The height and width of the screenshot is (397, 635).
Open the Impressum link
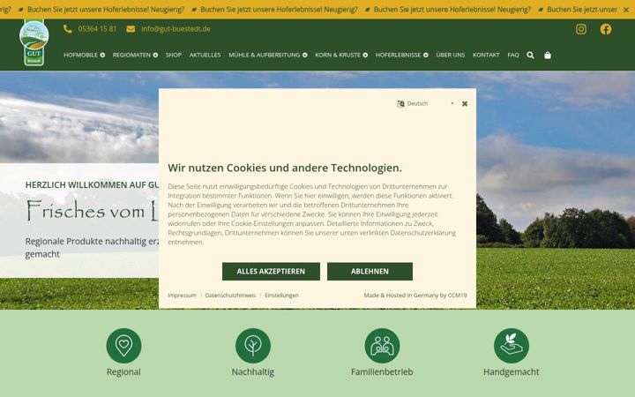[183, 296]
